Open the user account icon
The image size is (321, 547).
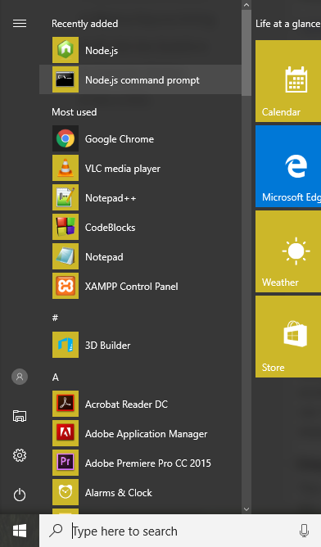click(20, 377)
